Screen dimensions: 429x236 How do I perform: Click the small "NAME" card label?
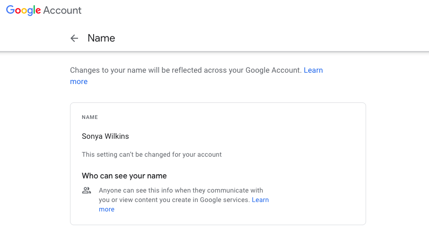[x=90, y=117]
